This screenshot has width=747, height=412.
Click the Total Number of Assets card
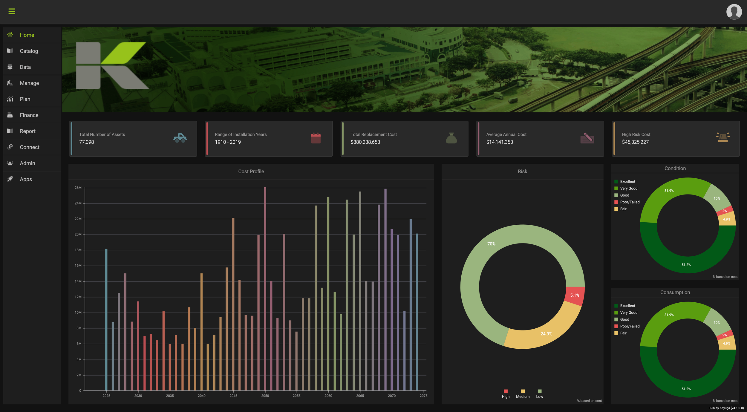tap(133, 138)
